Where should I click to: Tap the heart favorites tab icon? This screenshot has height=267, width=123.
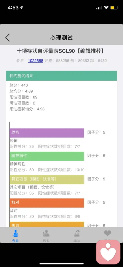108,233
